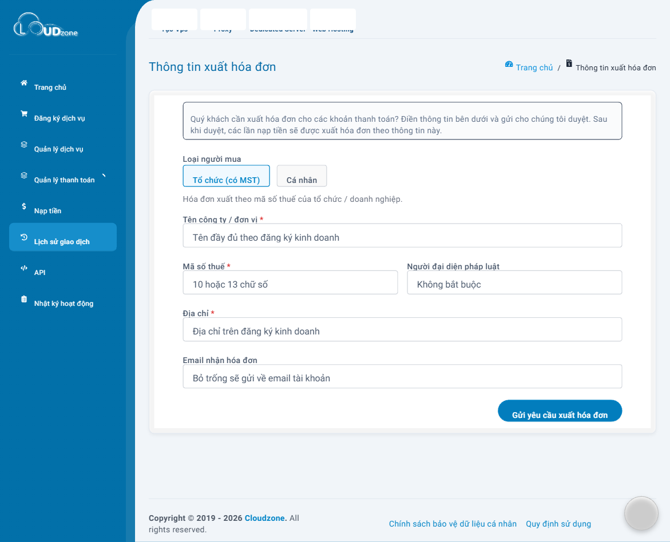
Task: Open Chính sách bảo vệ dữ liệu cá nhân
Action: point(453,524)
